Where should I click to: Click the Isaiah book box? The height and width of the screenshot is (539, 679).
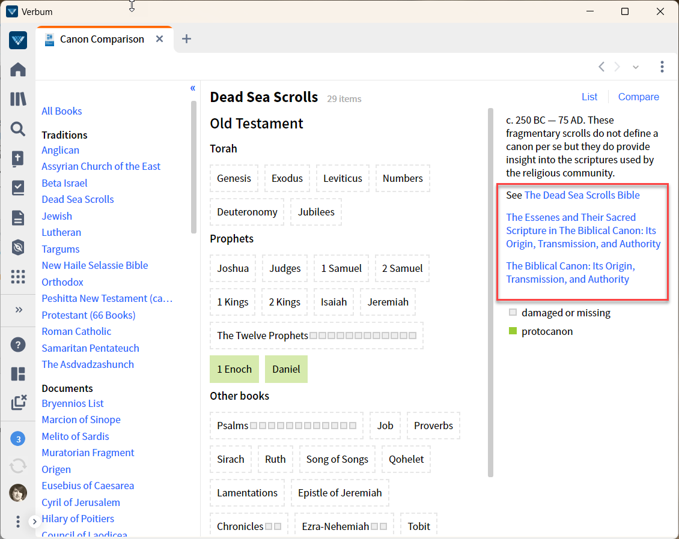point(333,302)
